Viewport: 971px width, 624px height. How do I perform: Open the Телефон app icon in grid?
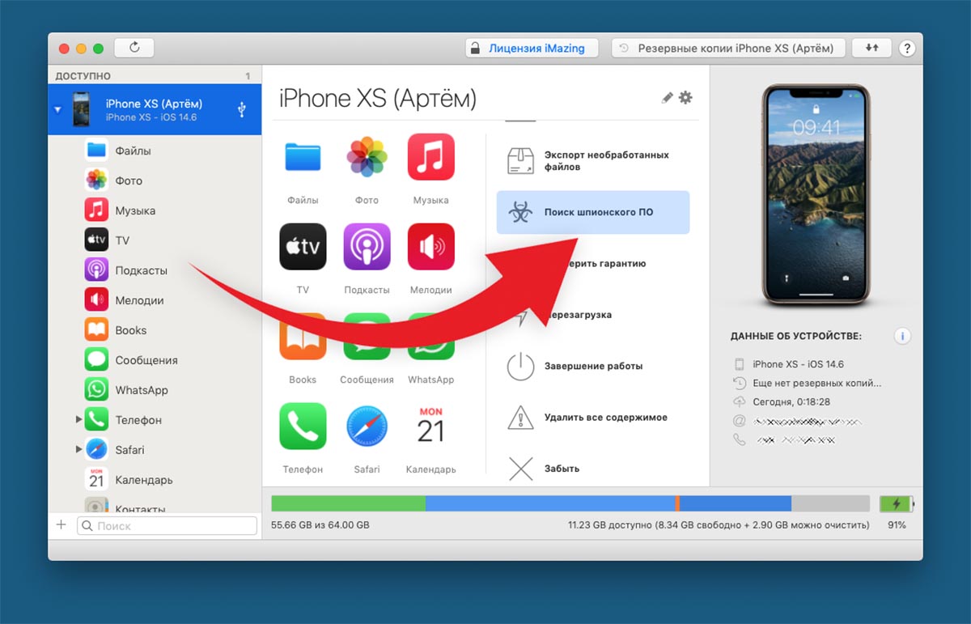(303, 426)
